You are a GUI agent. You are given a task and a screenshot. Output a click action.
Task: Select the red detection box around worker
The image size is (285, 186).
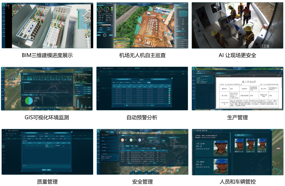pyautogui.click(x=246, y=8)
